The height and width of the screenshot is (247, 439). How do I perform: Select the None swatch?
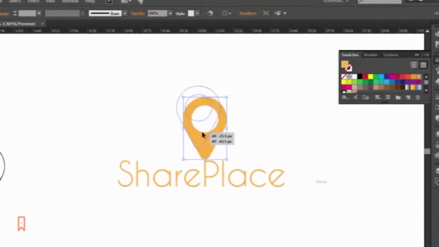coord(344,76)
